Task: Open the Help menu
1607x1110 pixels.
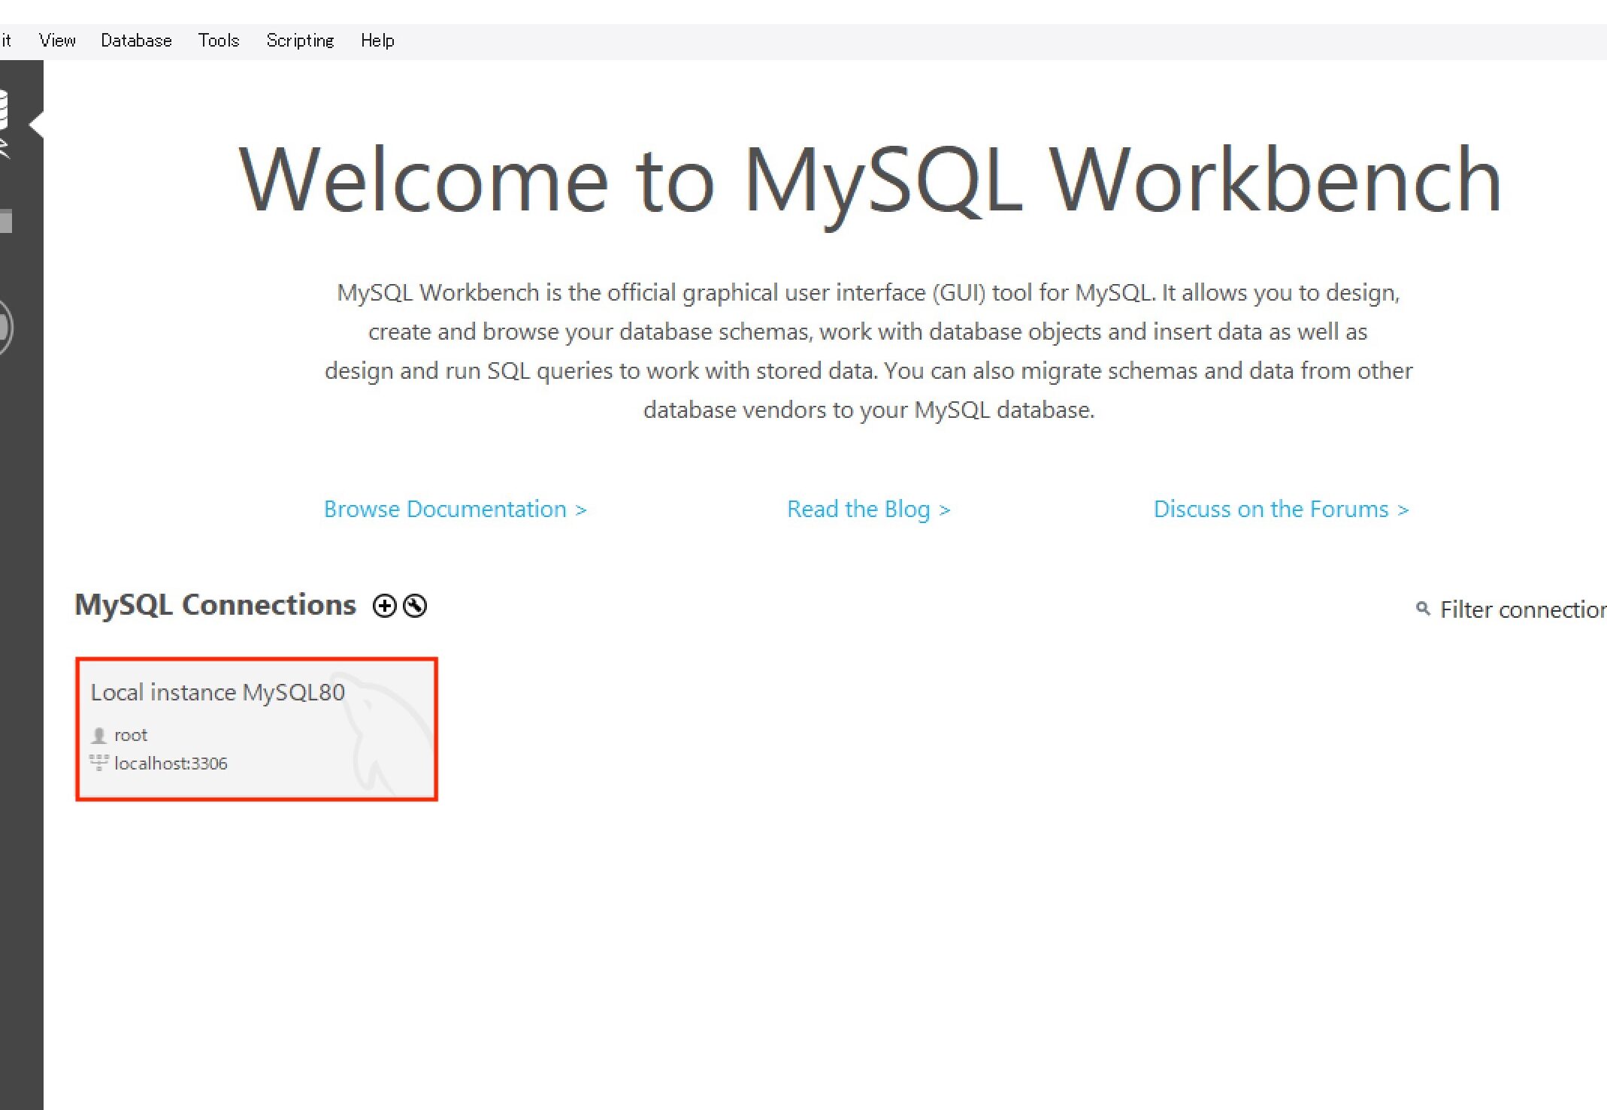Action: [x=377, y=41]
